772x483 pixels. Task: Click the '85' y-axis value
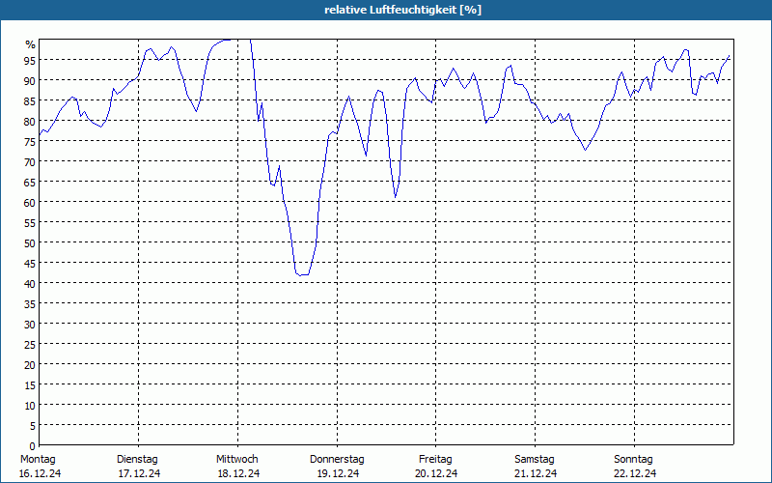pos(30,101)
